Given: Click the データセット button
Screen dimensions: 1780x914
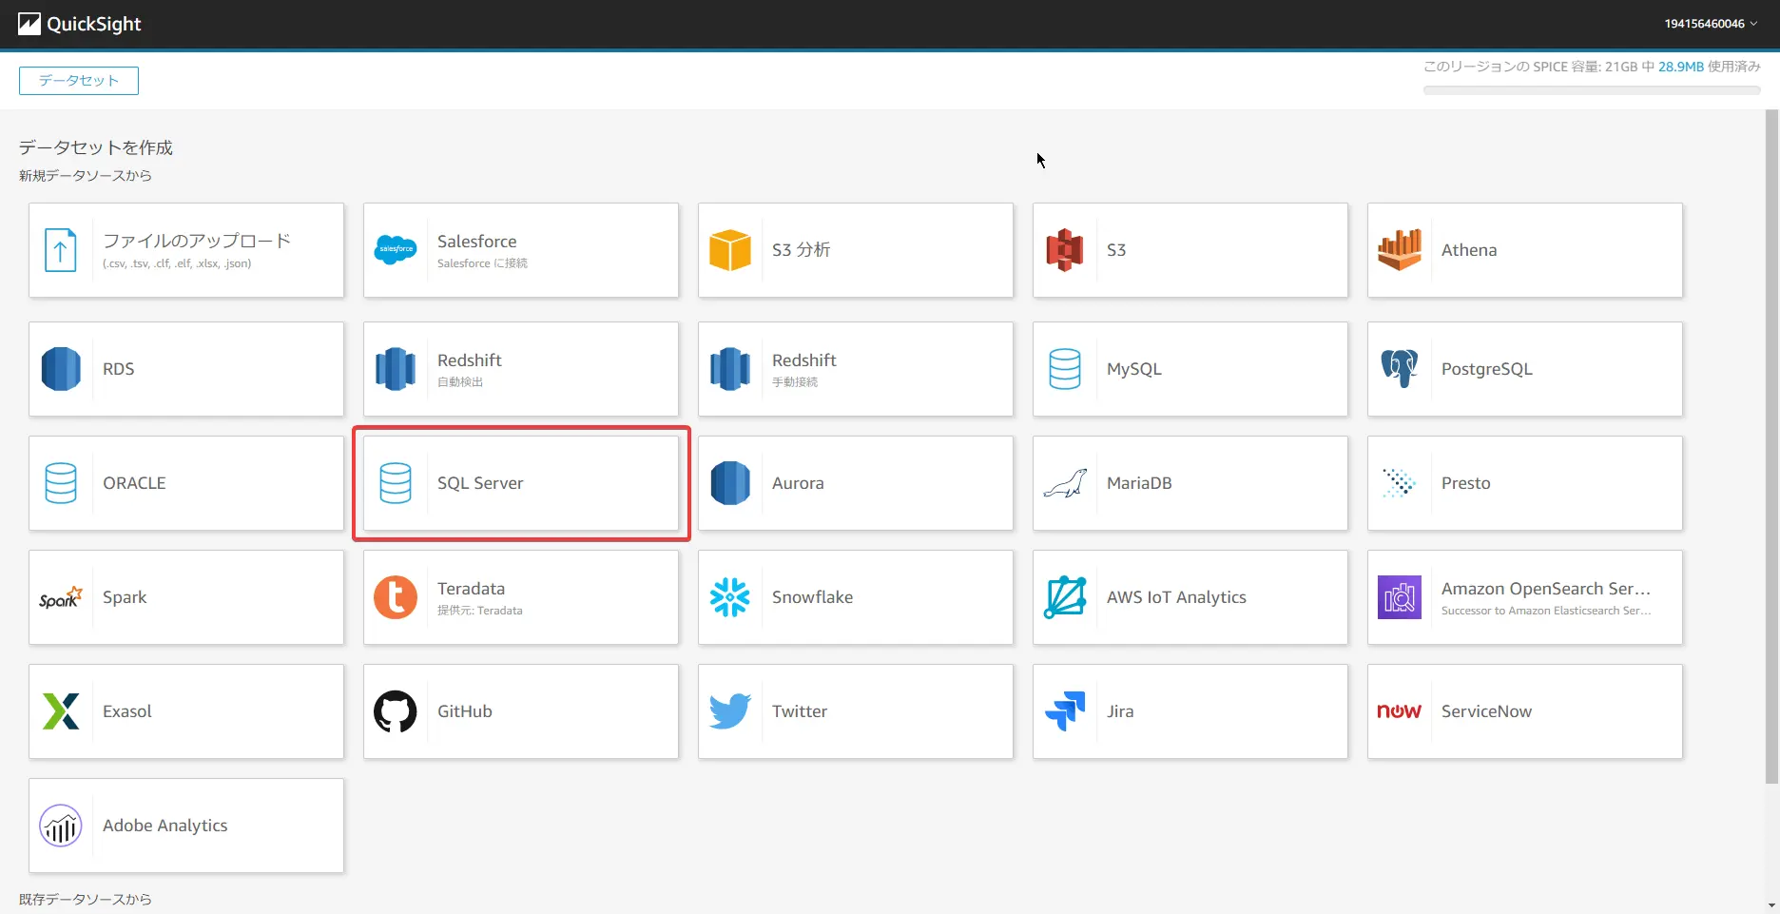Looking at the screenshot, I should tap(79, 81).
